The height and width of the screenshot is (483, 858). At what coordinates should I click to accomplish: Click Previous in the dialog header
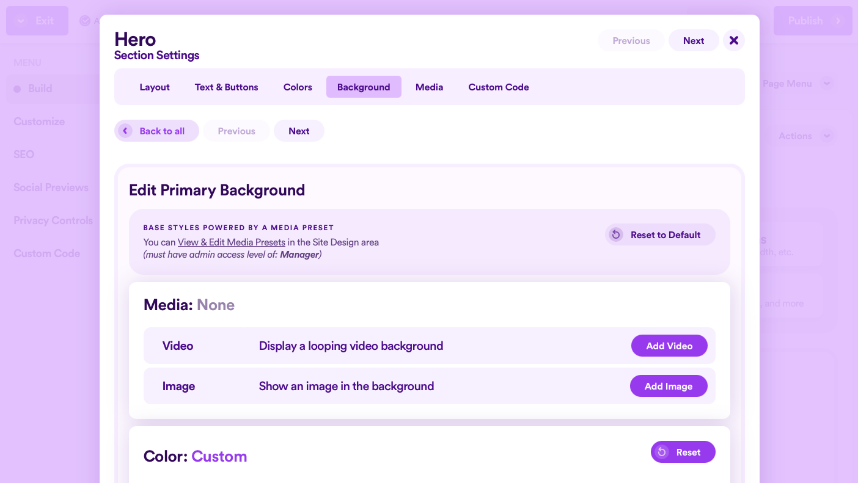[x=631, y=40]
